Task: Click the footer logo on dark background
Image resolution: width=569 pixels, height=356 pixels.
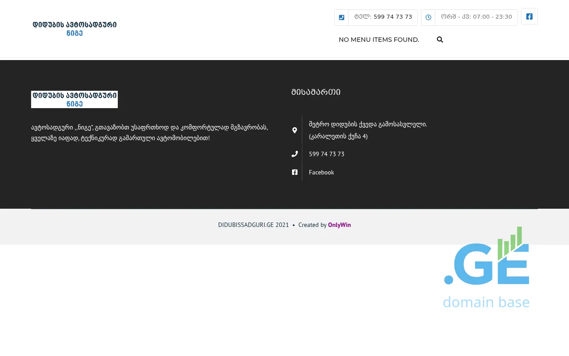Action: click(74, 99)
